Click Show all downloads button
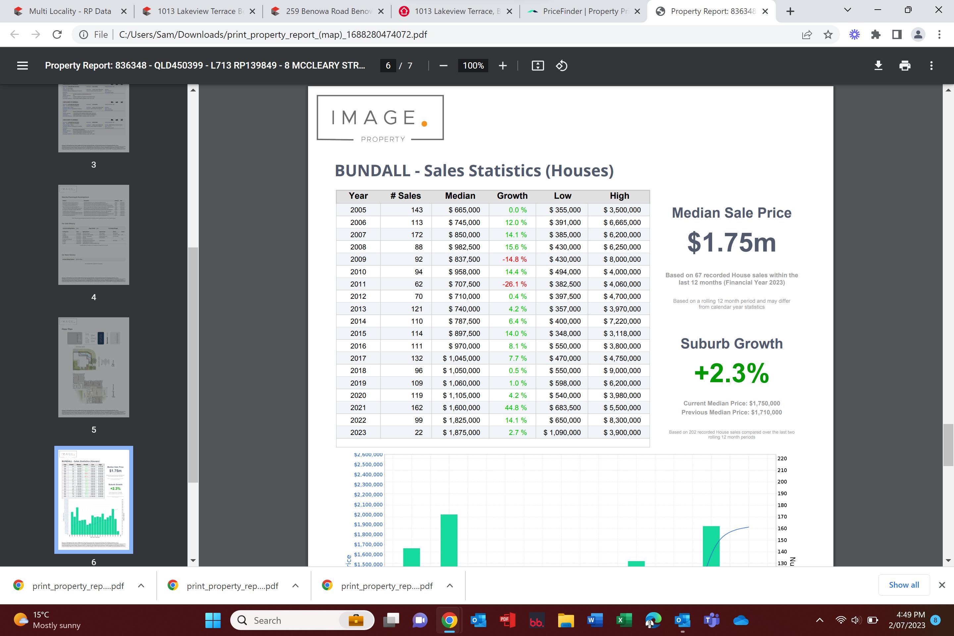Image resolution: width=954 pixels, height=636 pixels. point(904,585)
